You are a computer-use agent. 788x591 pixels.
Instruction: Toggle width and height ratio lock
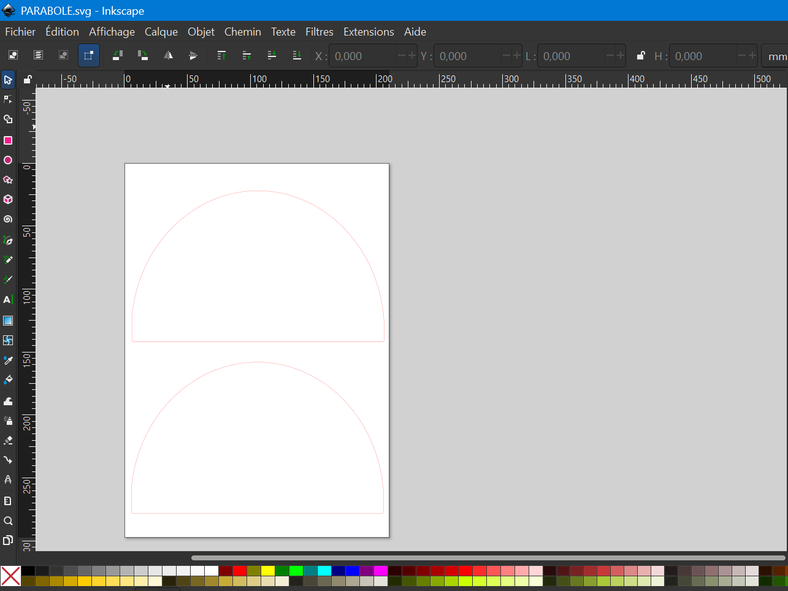[x=640, y=56]
